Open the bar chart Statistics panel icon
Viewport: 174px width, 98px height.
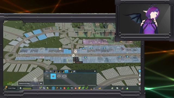click(x=122, y=88)
